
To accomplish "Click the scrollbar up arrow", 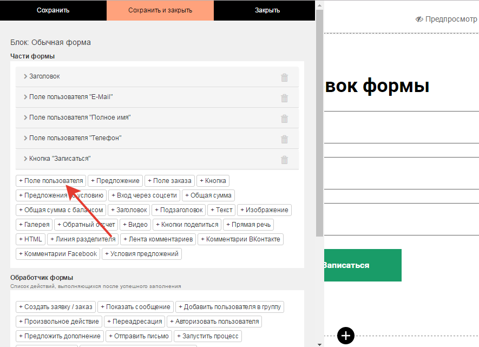I will [x=319, y=5].
